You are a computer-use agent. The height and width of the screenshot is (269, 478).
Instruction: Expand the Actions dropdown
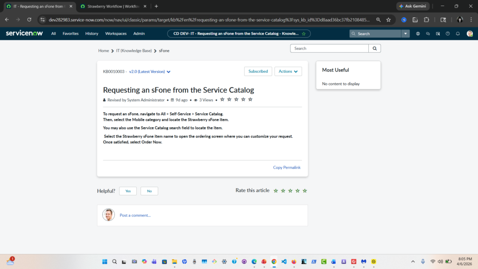tap(288, 71)
